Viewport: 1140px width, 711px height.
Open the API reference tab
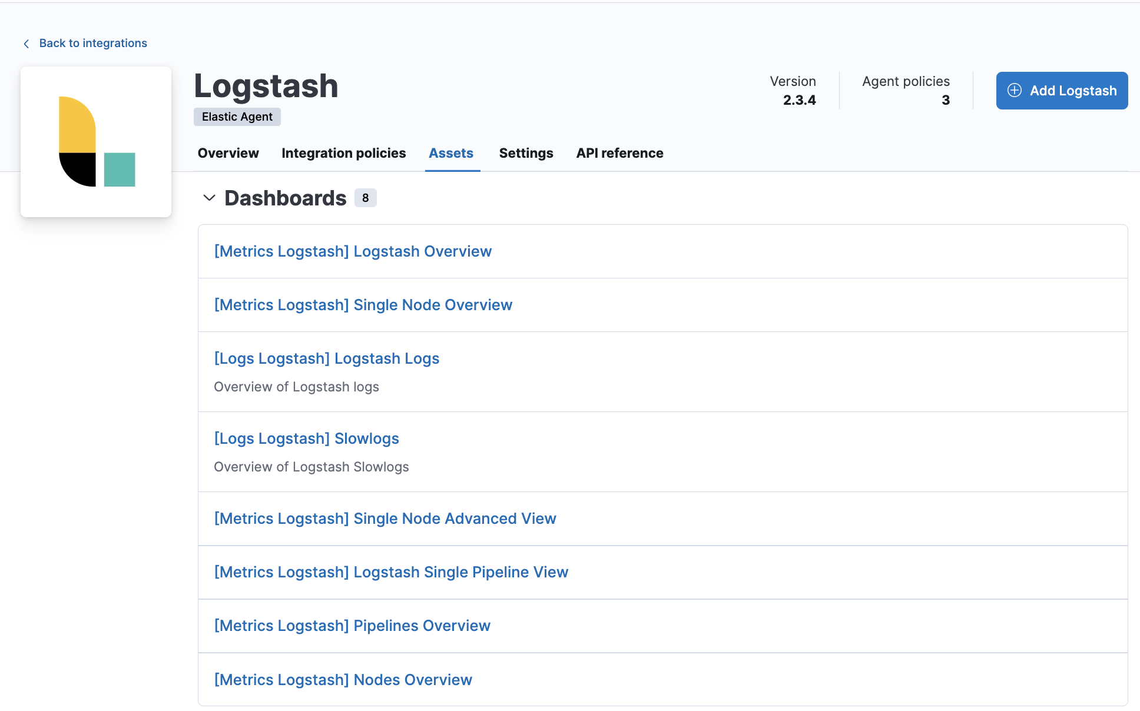(x=619, y=153)
